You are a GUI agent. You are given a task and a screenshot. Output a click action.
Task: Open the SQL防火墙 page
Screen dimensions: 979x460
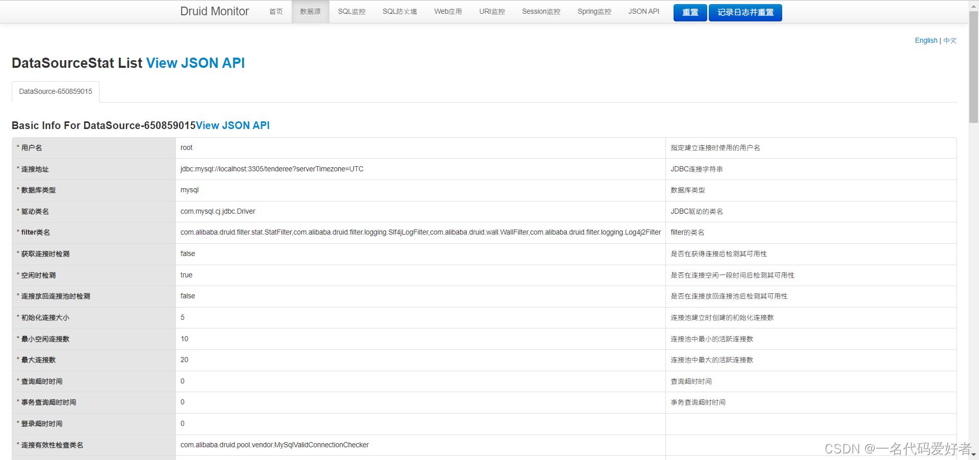(400, 11)
